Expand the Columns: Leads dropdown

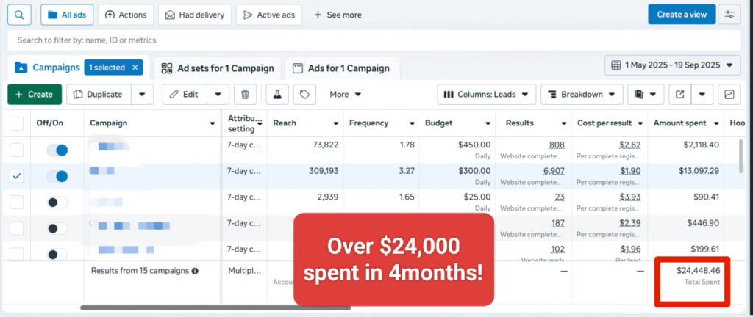coord(486,94)
